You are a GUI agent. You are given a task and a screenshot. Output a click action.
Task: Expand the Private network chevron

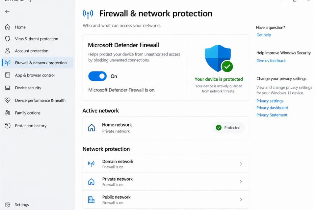tap(241, 182)
